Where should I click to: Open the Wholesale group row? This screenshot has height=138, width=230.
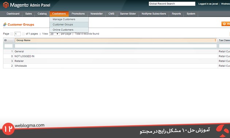[x=116, y=66]
